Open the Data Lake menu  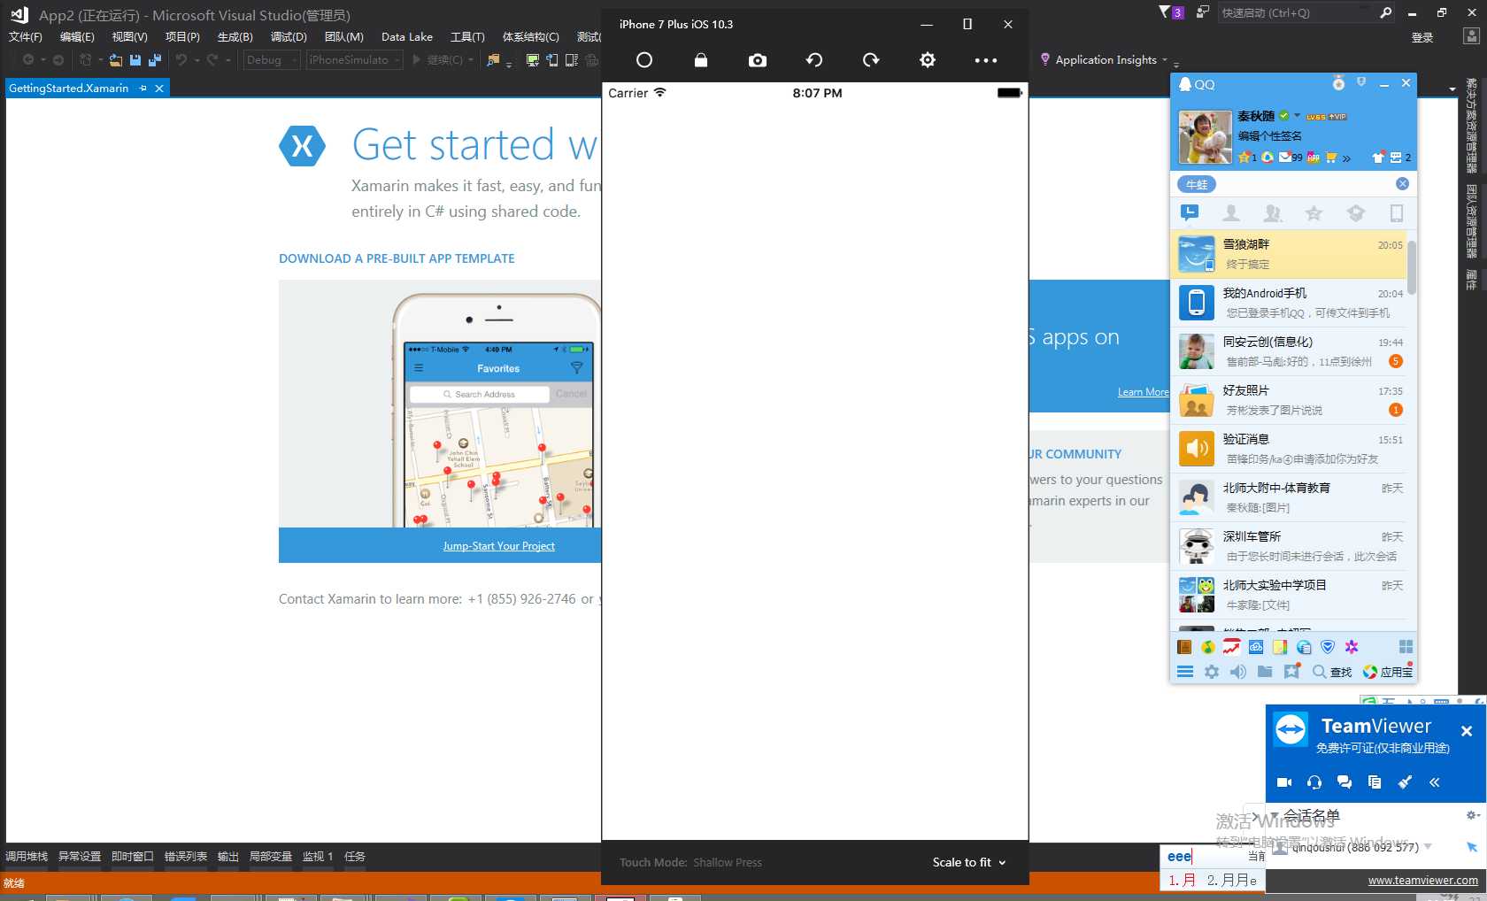pos(407,37)
